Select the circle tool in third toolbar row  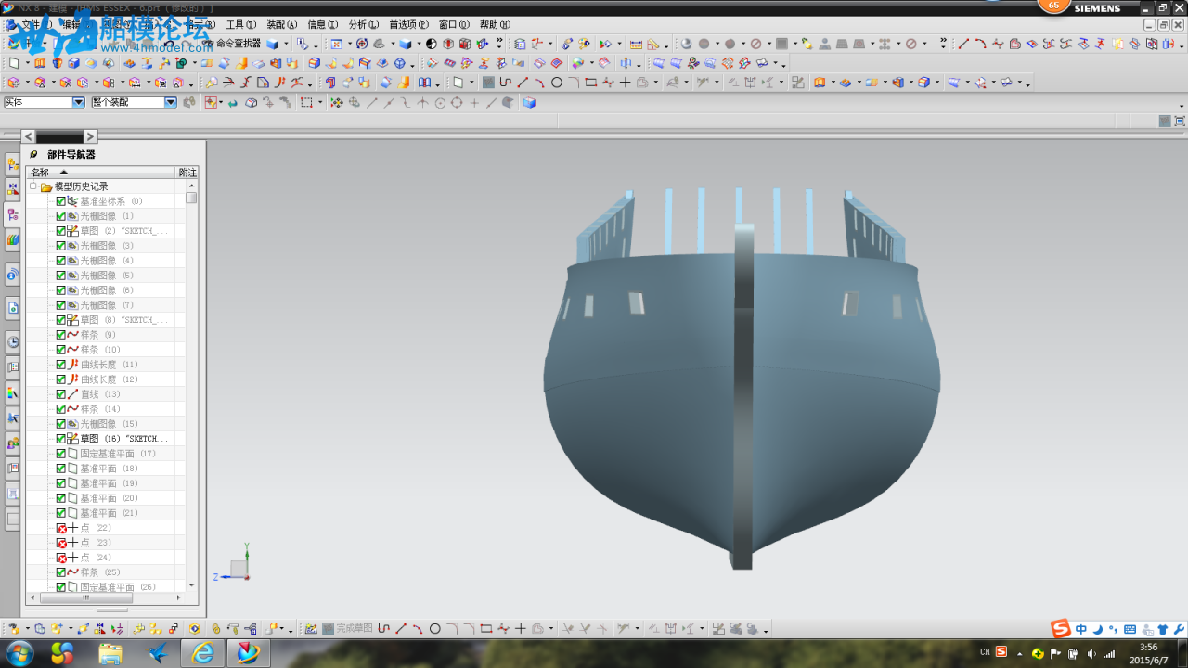[x=557, y=83]
